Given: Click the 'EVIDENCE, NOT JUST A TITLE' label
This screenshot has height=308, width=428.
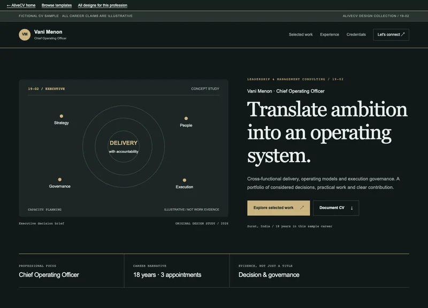Looking at the screenshot, I should click(x=265, y=266).
